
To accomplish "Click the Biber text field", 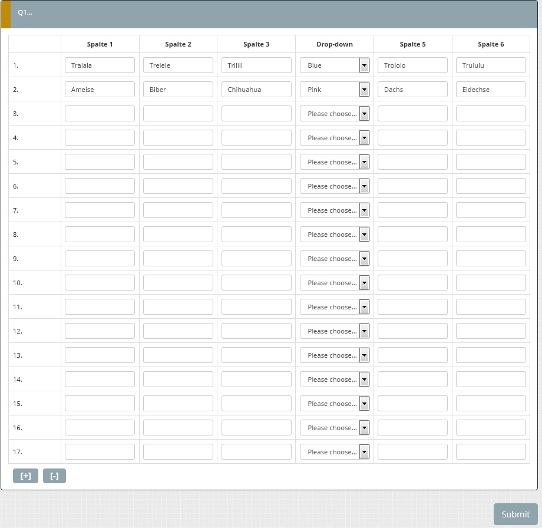I will pos(178,90).
